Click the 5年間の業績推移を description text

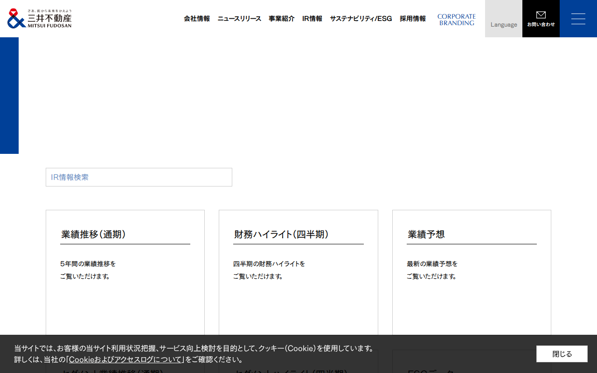88,264
